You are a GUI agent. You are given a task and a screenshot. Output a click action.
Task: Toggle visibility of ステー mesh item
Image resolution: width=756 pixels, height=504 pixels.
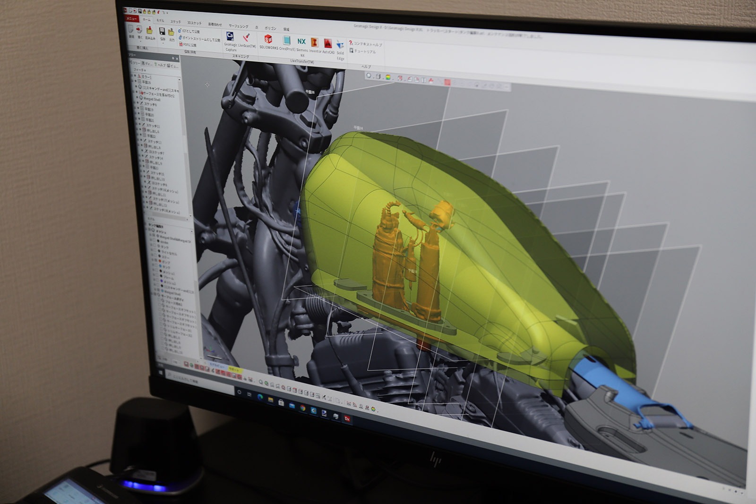pos(155,254)
